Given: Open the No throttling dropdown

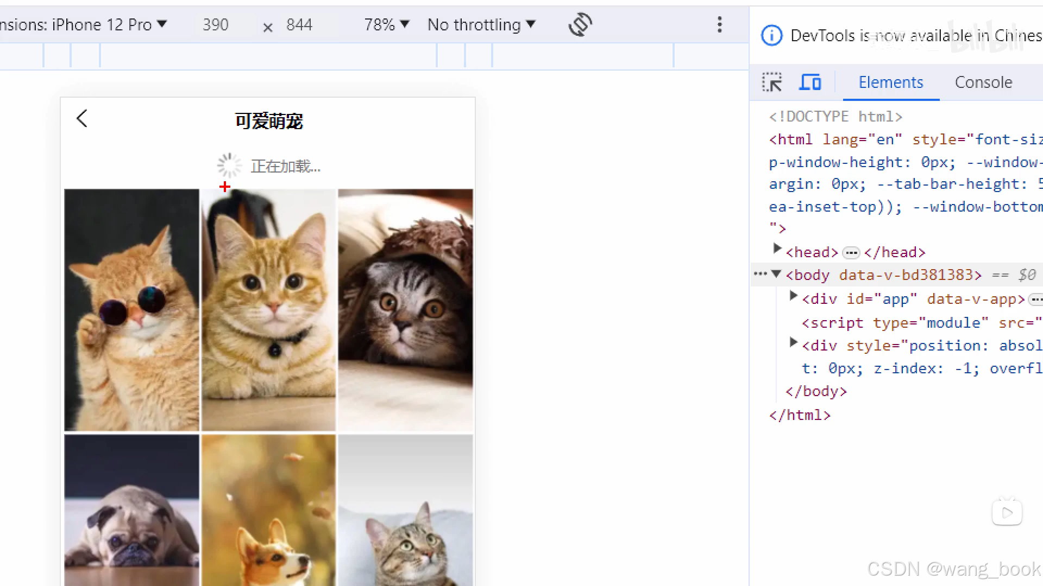Looking at the screenshot, I should point(481,24).
